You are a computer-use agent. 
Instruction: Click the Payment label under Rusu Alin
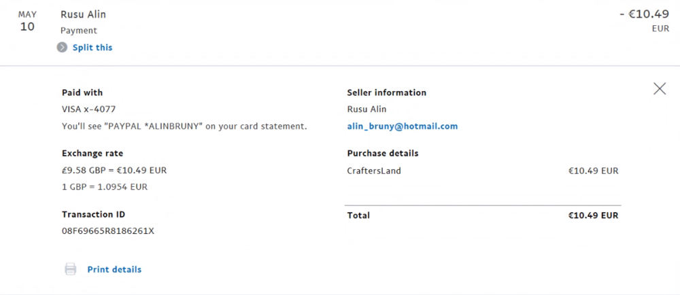tap(79, 31)
